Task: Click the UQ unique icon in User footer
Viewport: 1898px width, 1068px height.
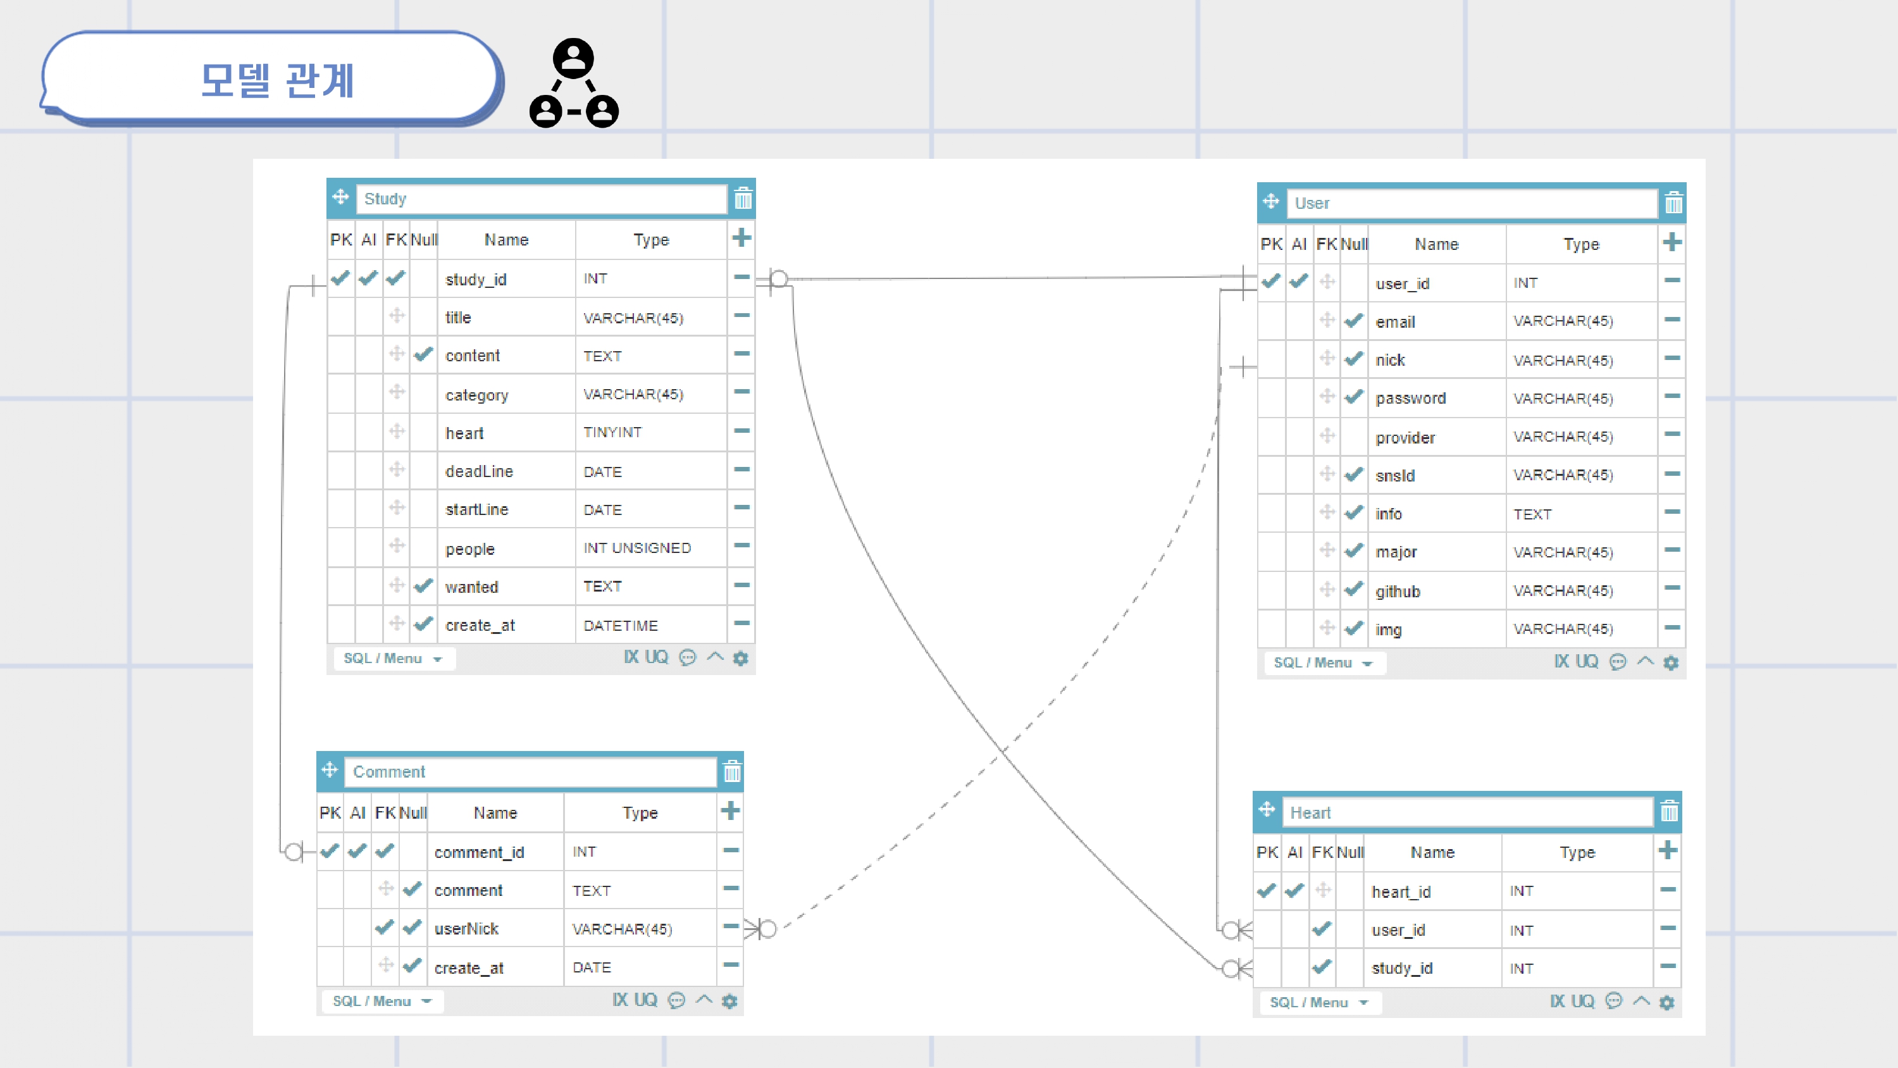Action: [x=1586, y=662]
